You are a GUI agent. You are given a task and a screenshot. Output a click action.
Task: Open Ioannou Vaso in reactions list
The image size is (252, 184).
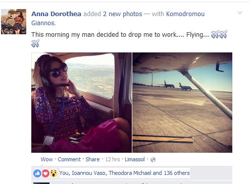[x=88, y=173]
